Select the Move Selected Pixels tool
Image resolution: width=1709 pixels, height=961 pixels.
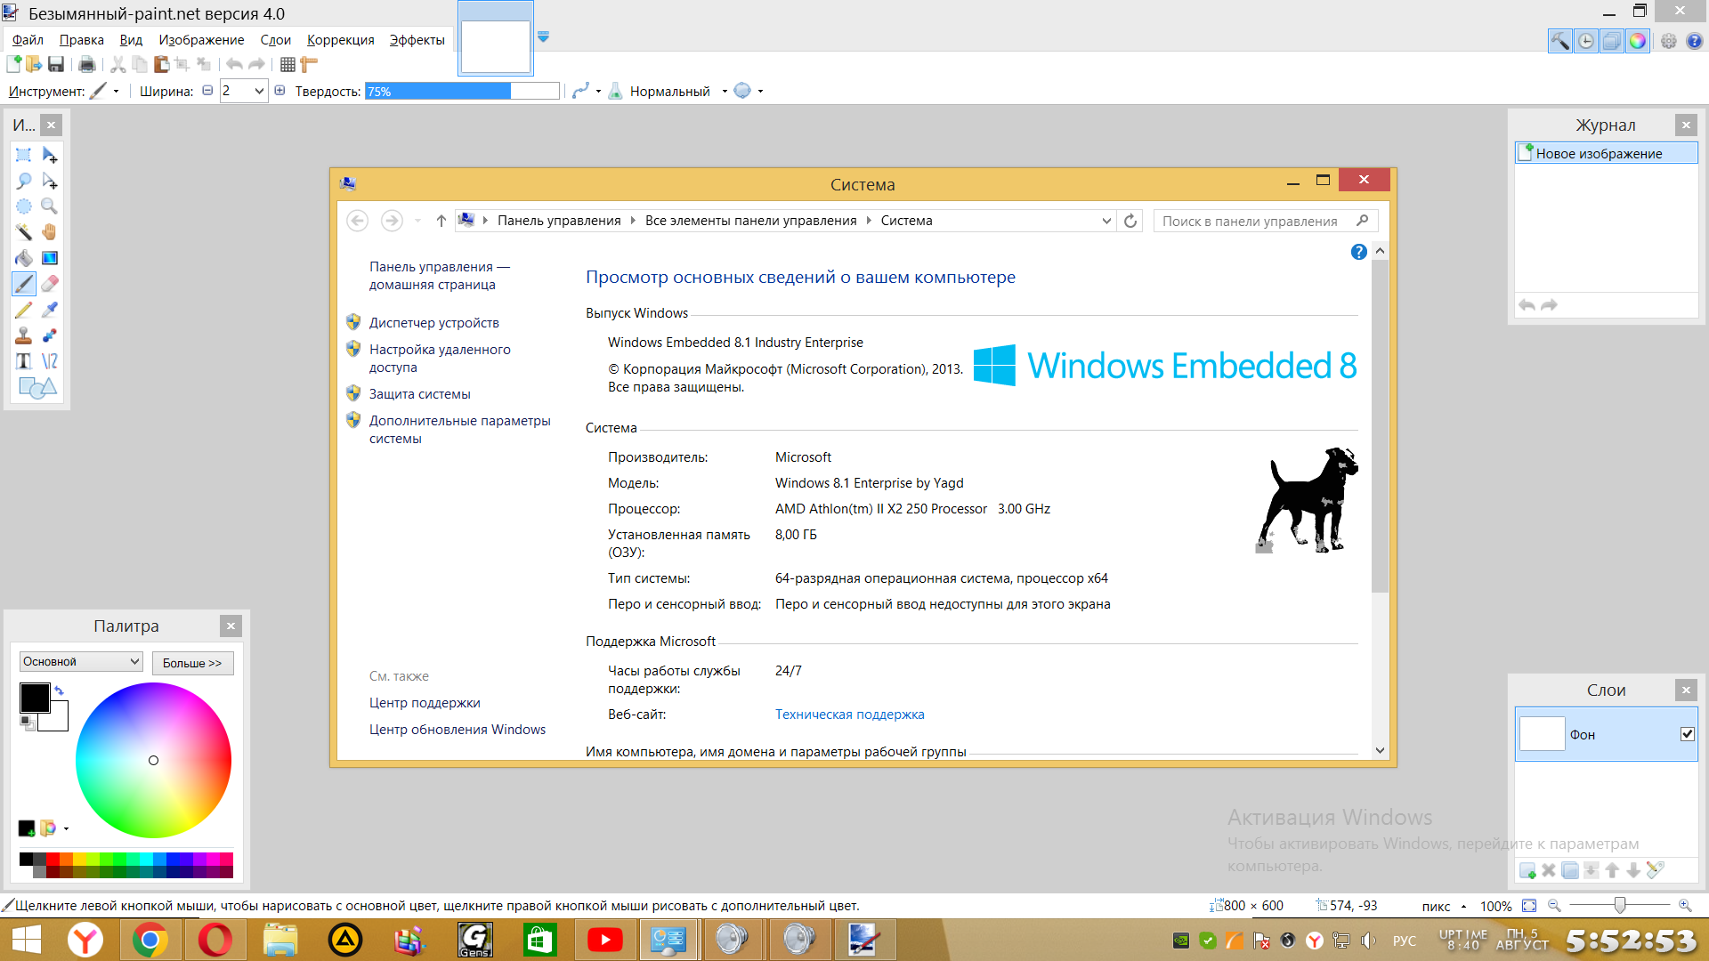click(50, 156)
